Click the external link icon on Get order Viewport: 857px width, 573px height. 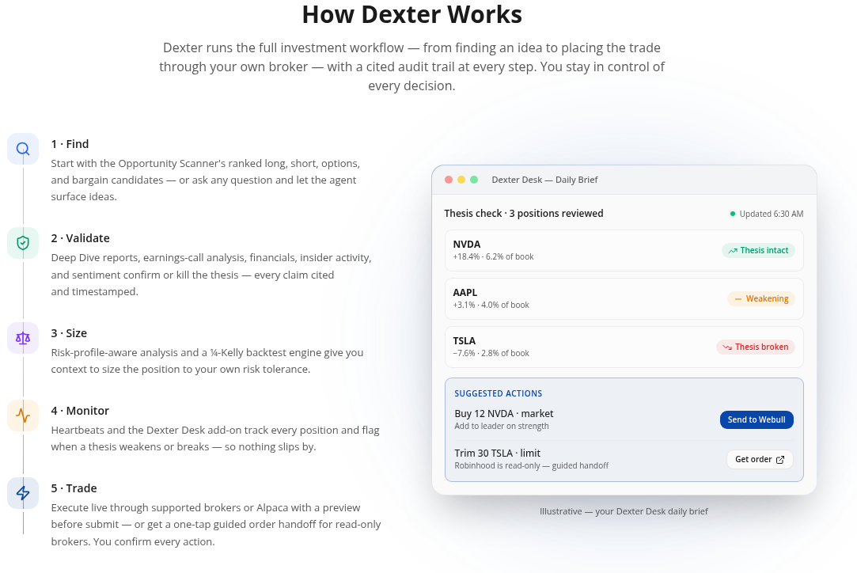click(x=780, y=460)
